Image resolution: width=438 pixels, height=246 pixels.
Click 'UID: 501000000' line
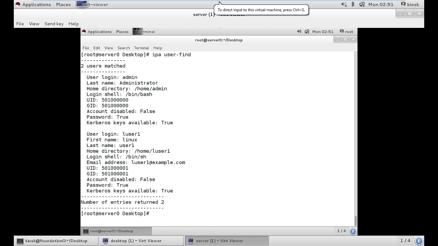[107, 100]
